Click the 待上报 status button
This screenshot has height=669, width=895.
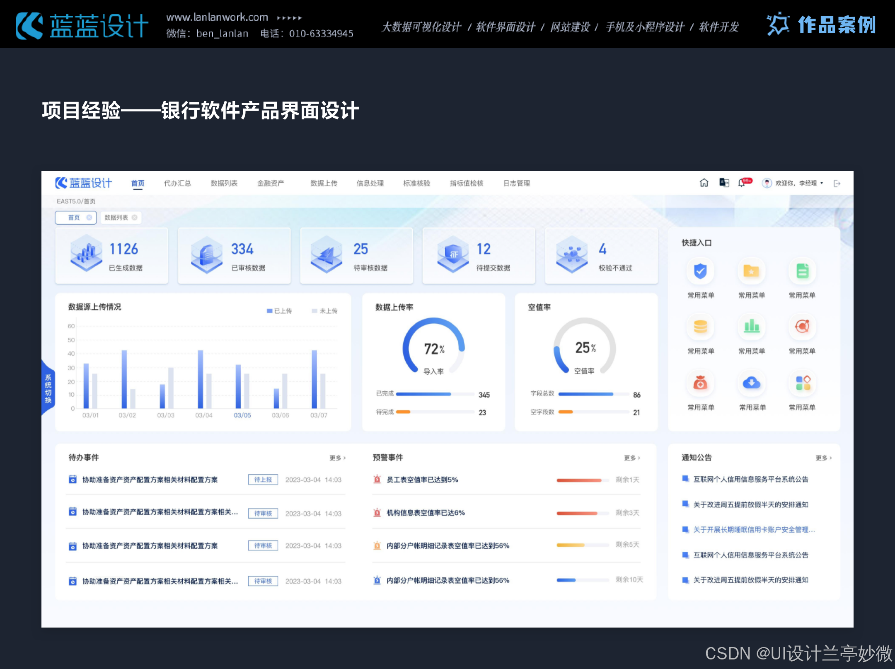click(x=263, y=480)
